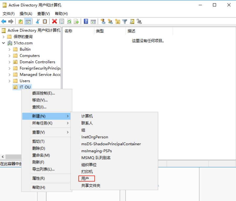
Task: Select the Computers tree item
Action: tap(30, 56)
